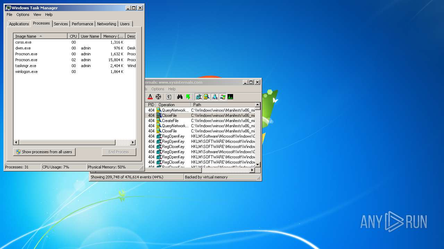Select the Procmon.exe row using 15,804 K
Viewport: 444px width, 249px height.
click(75, 60)
